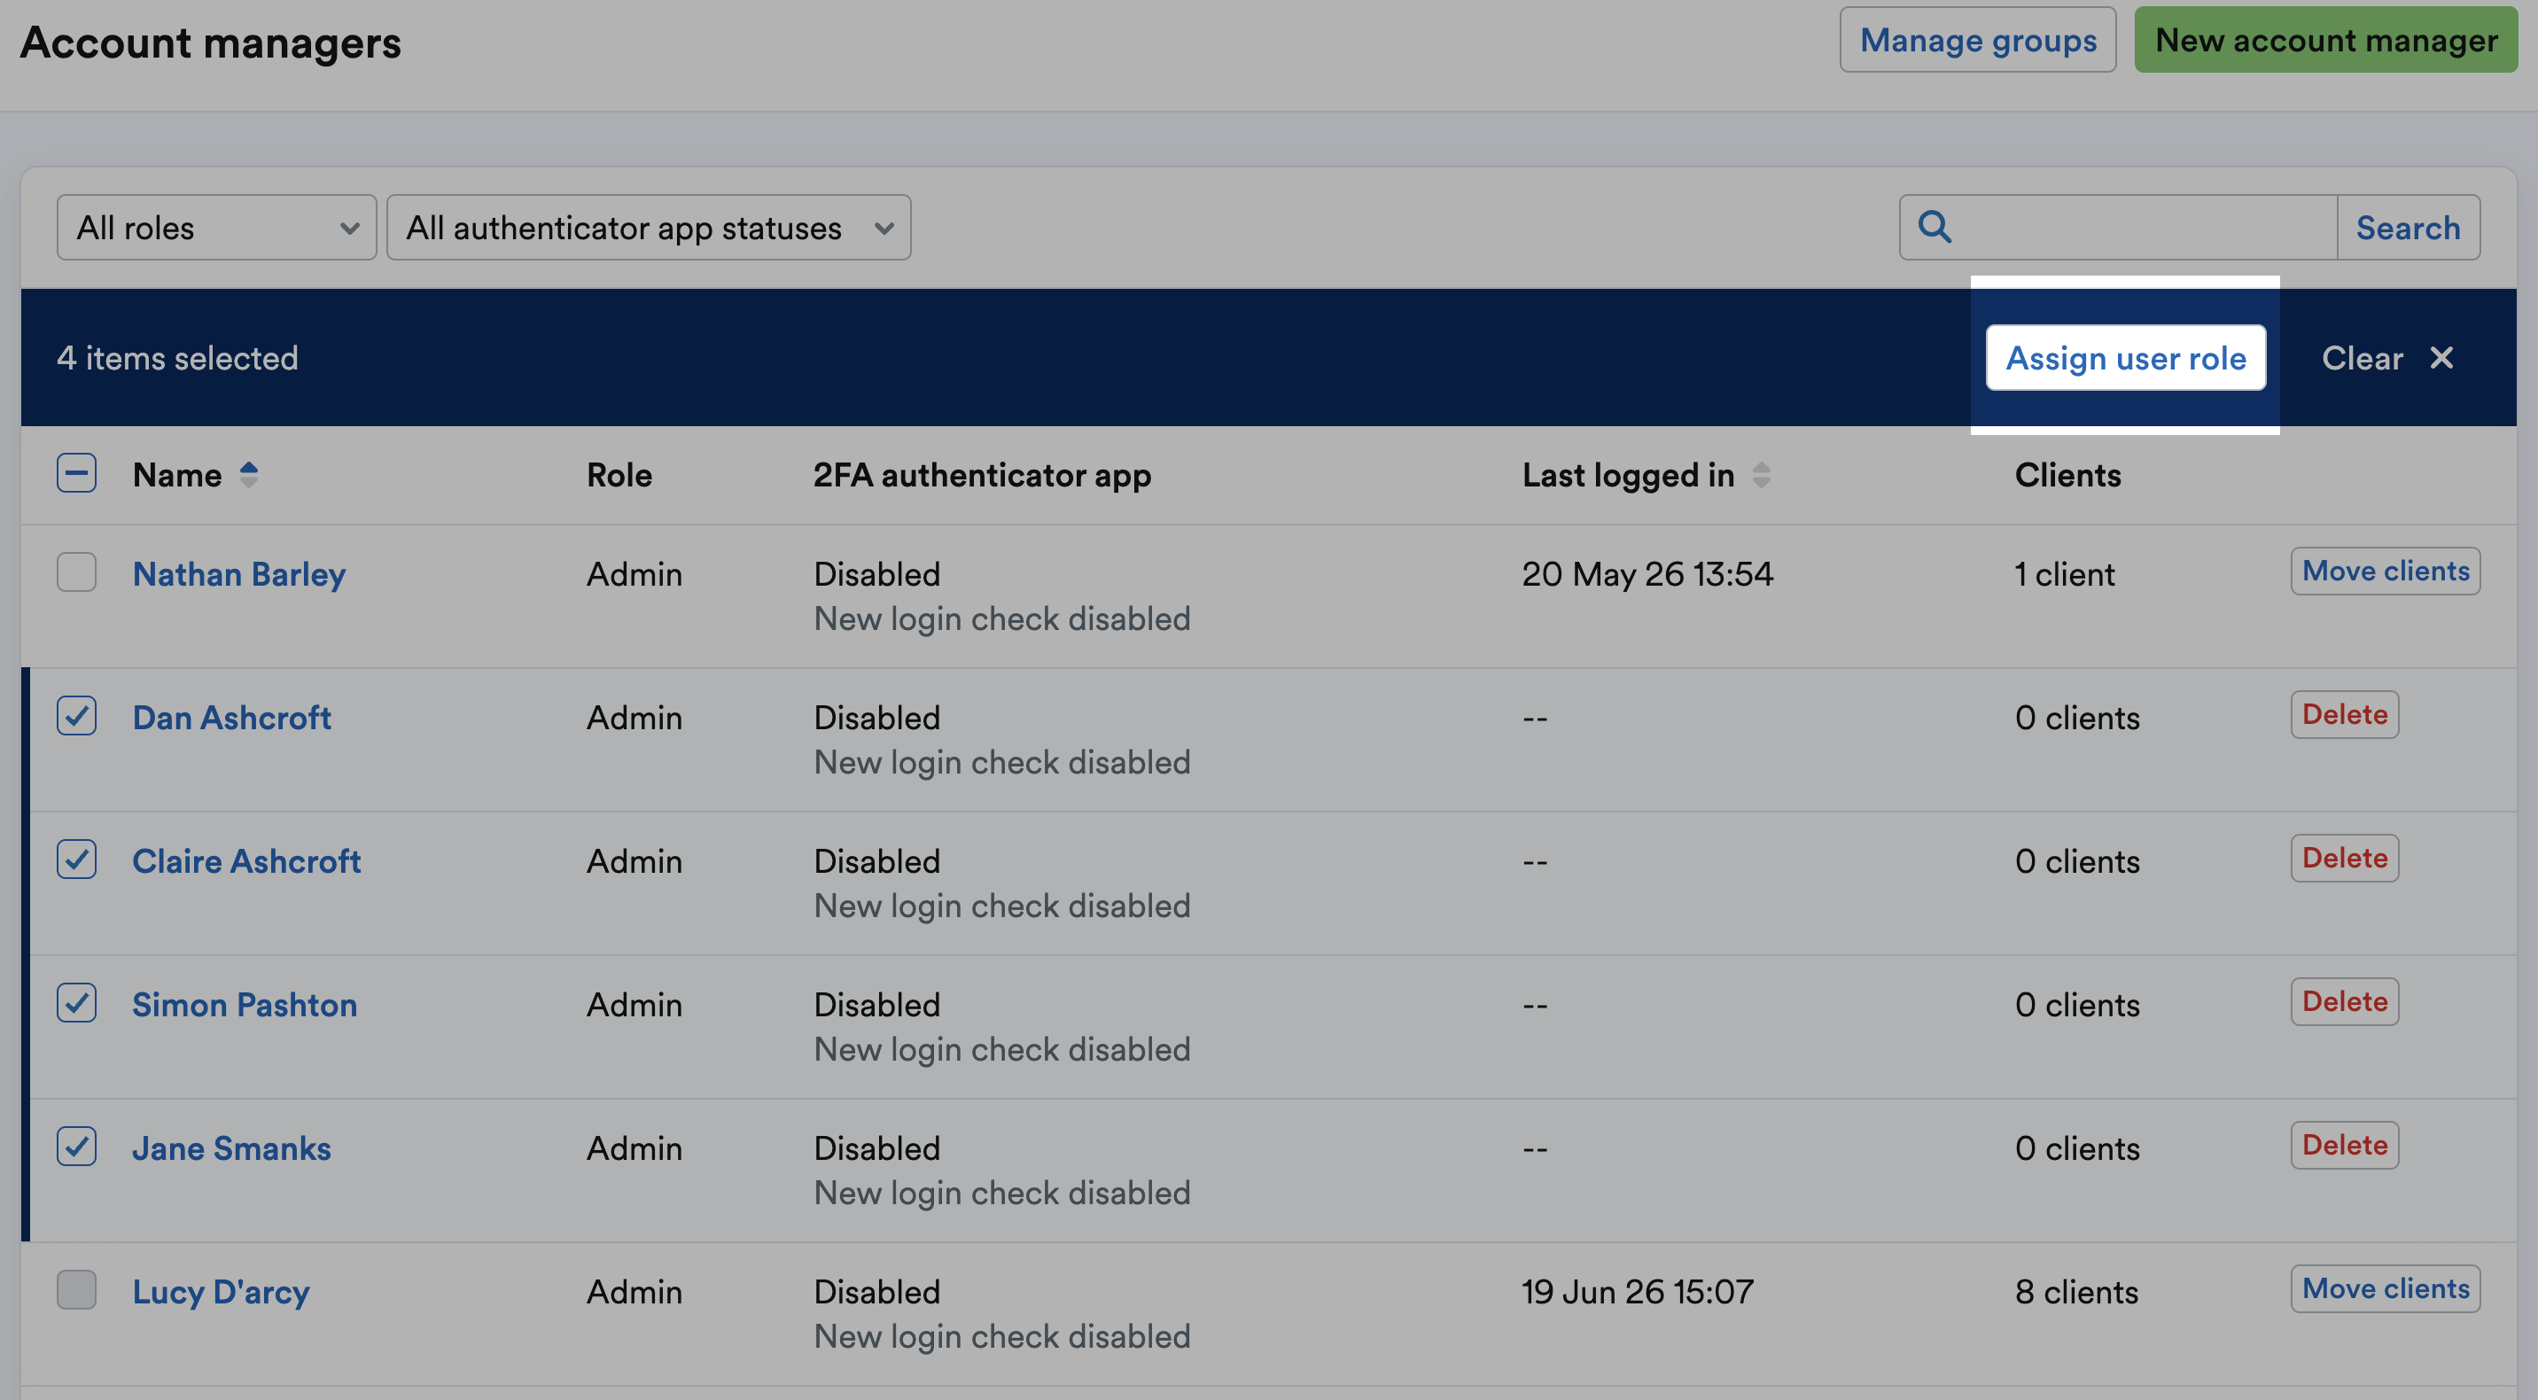
Task: Sort by Last logged in arrows
Action: (1762, 475)
